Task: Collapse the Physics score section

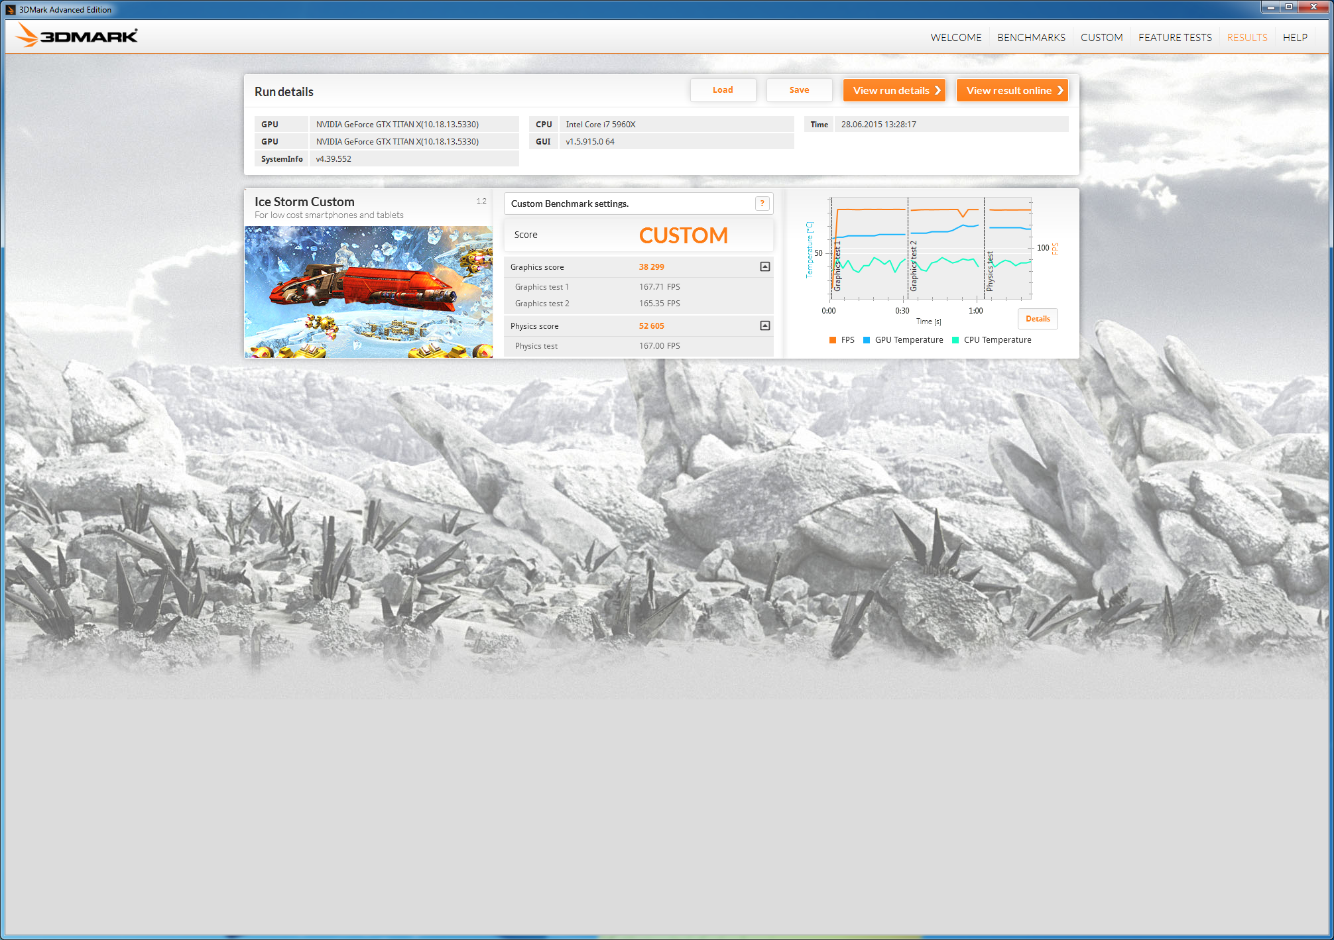Action: coord(764,325)
